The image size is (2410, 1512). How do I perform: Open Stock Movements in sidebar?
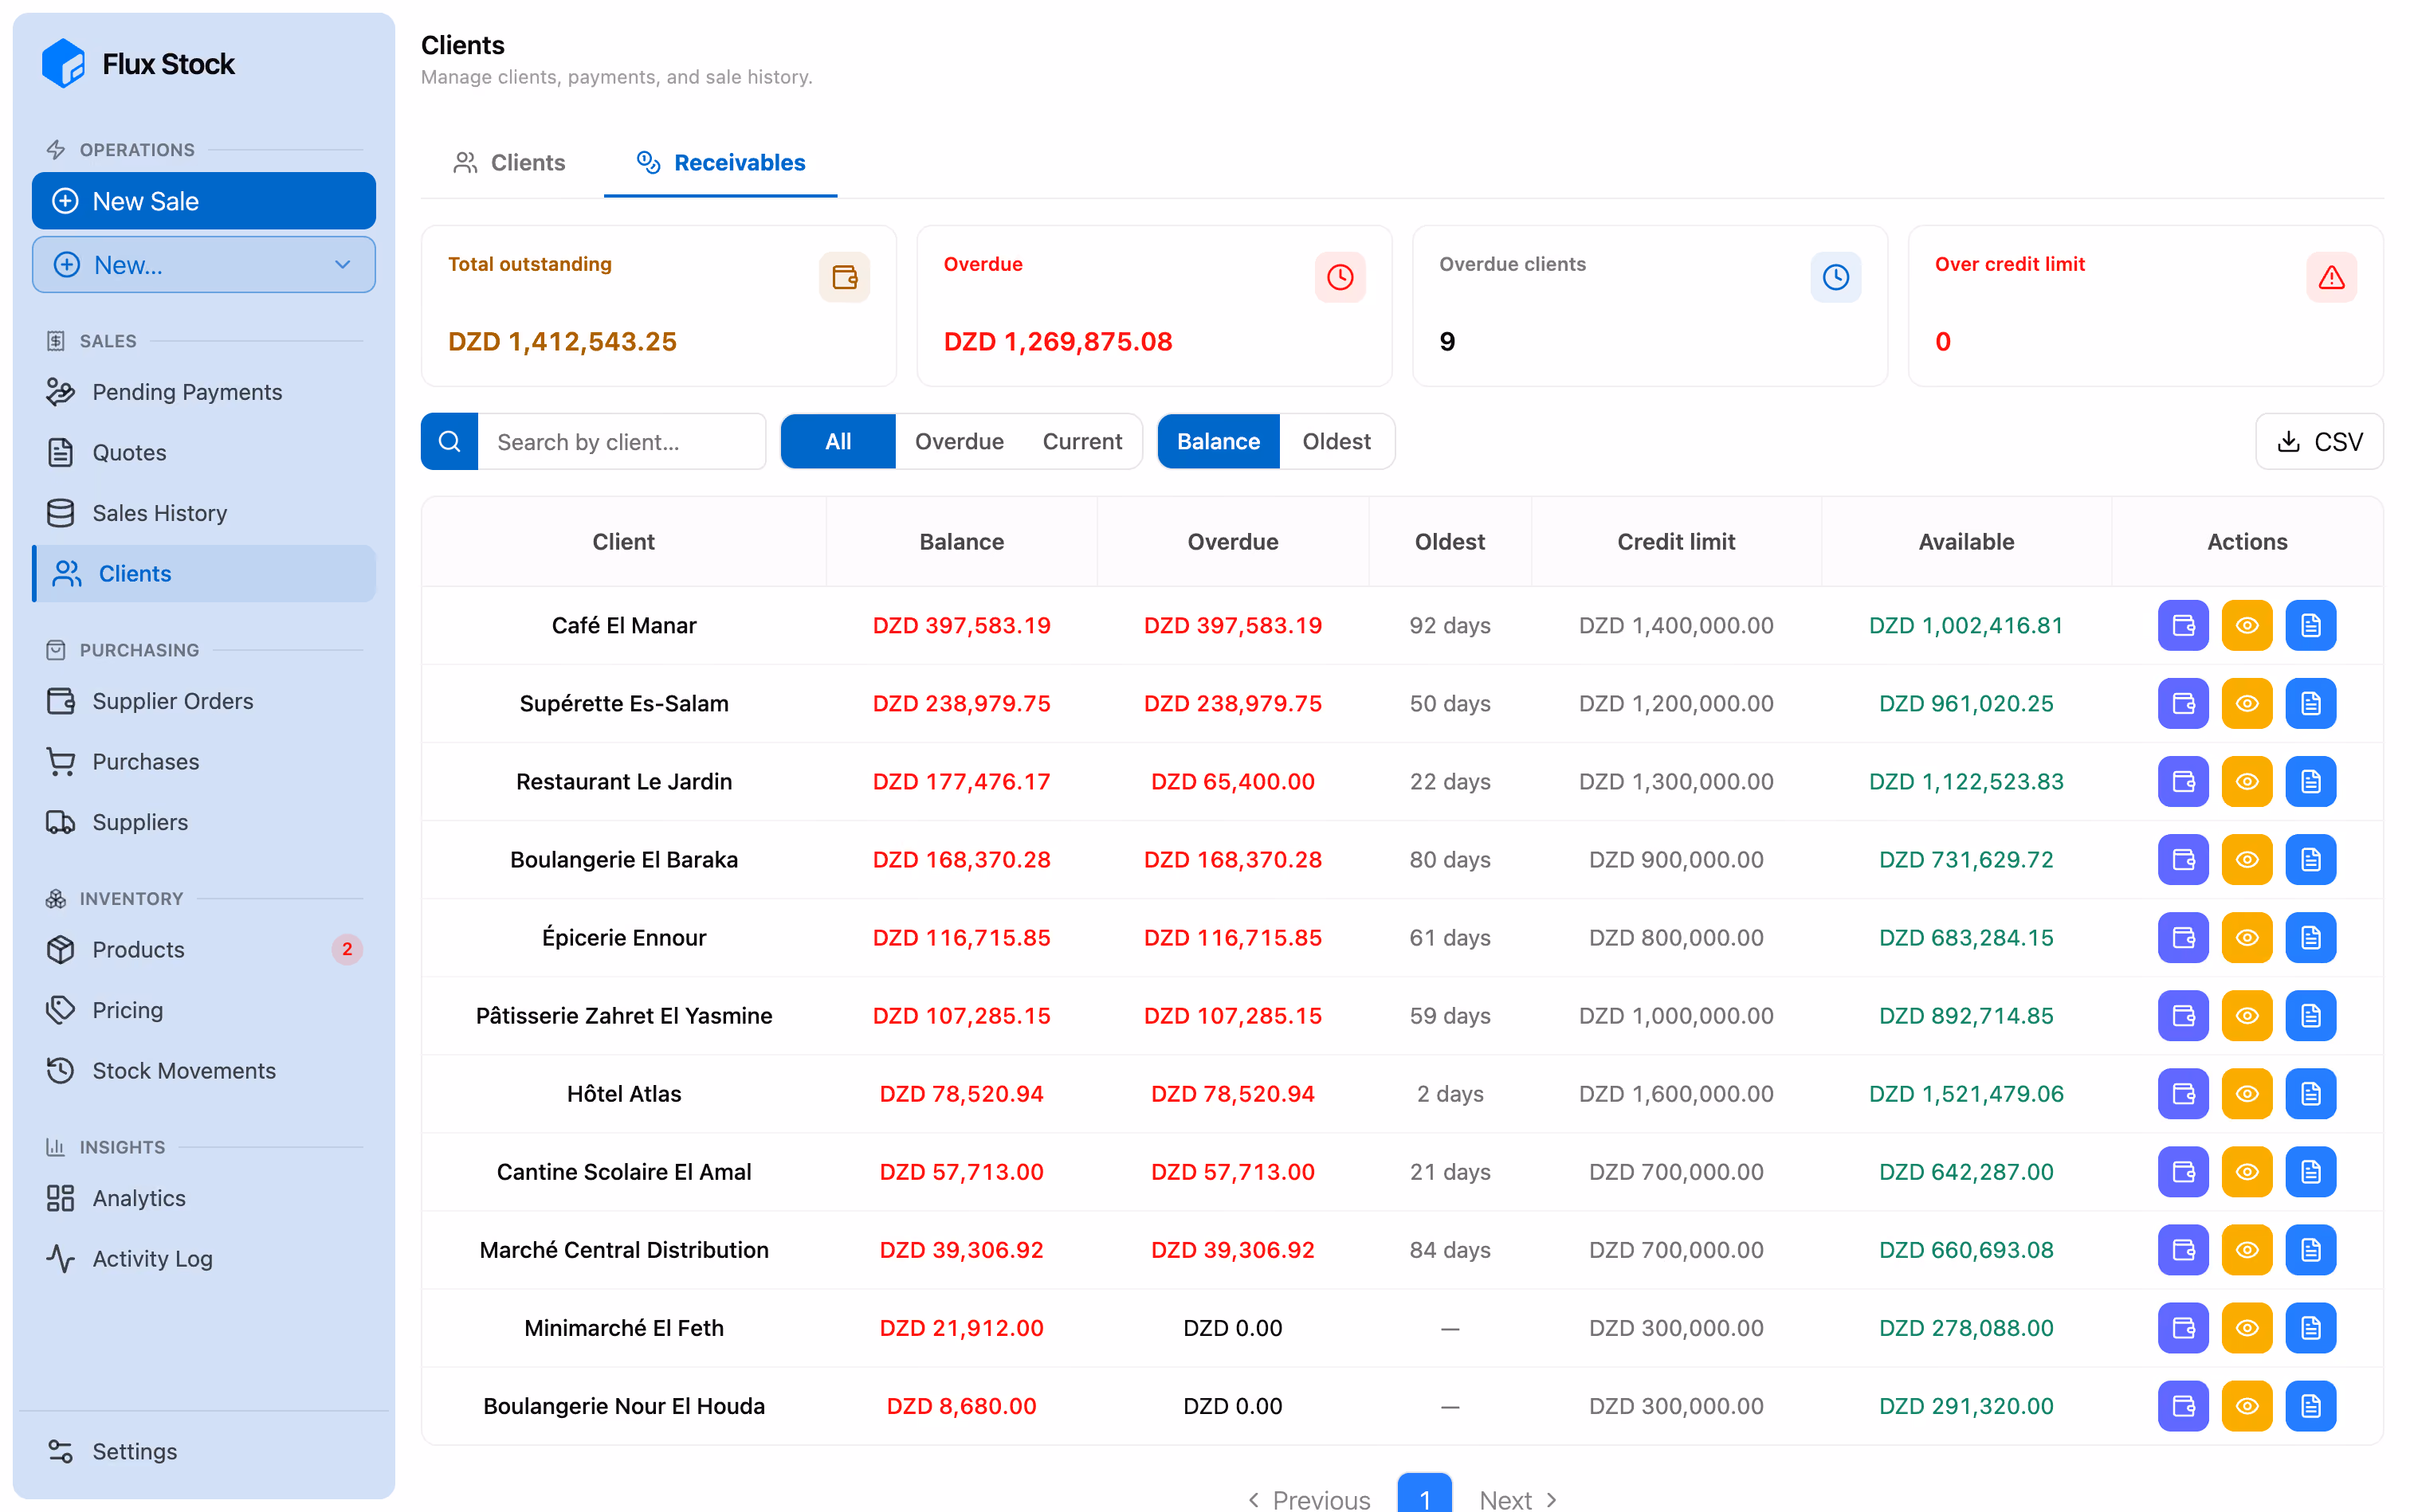tap(203, 1070)
